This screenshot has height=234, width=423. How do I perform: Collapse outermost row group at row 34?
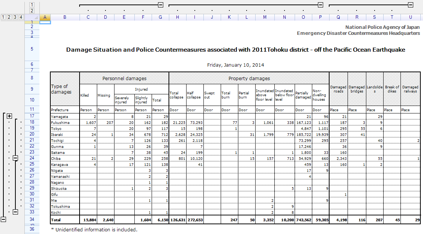pos(3,219)
